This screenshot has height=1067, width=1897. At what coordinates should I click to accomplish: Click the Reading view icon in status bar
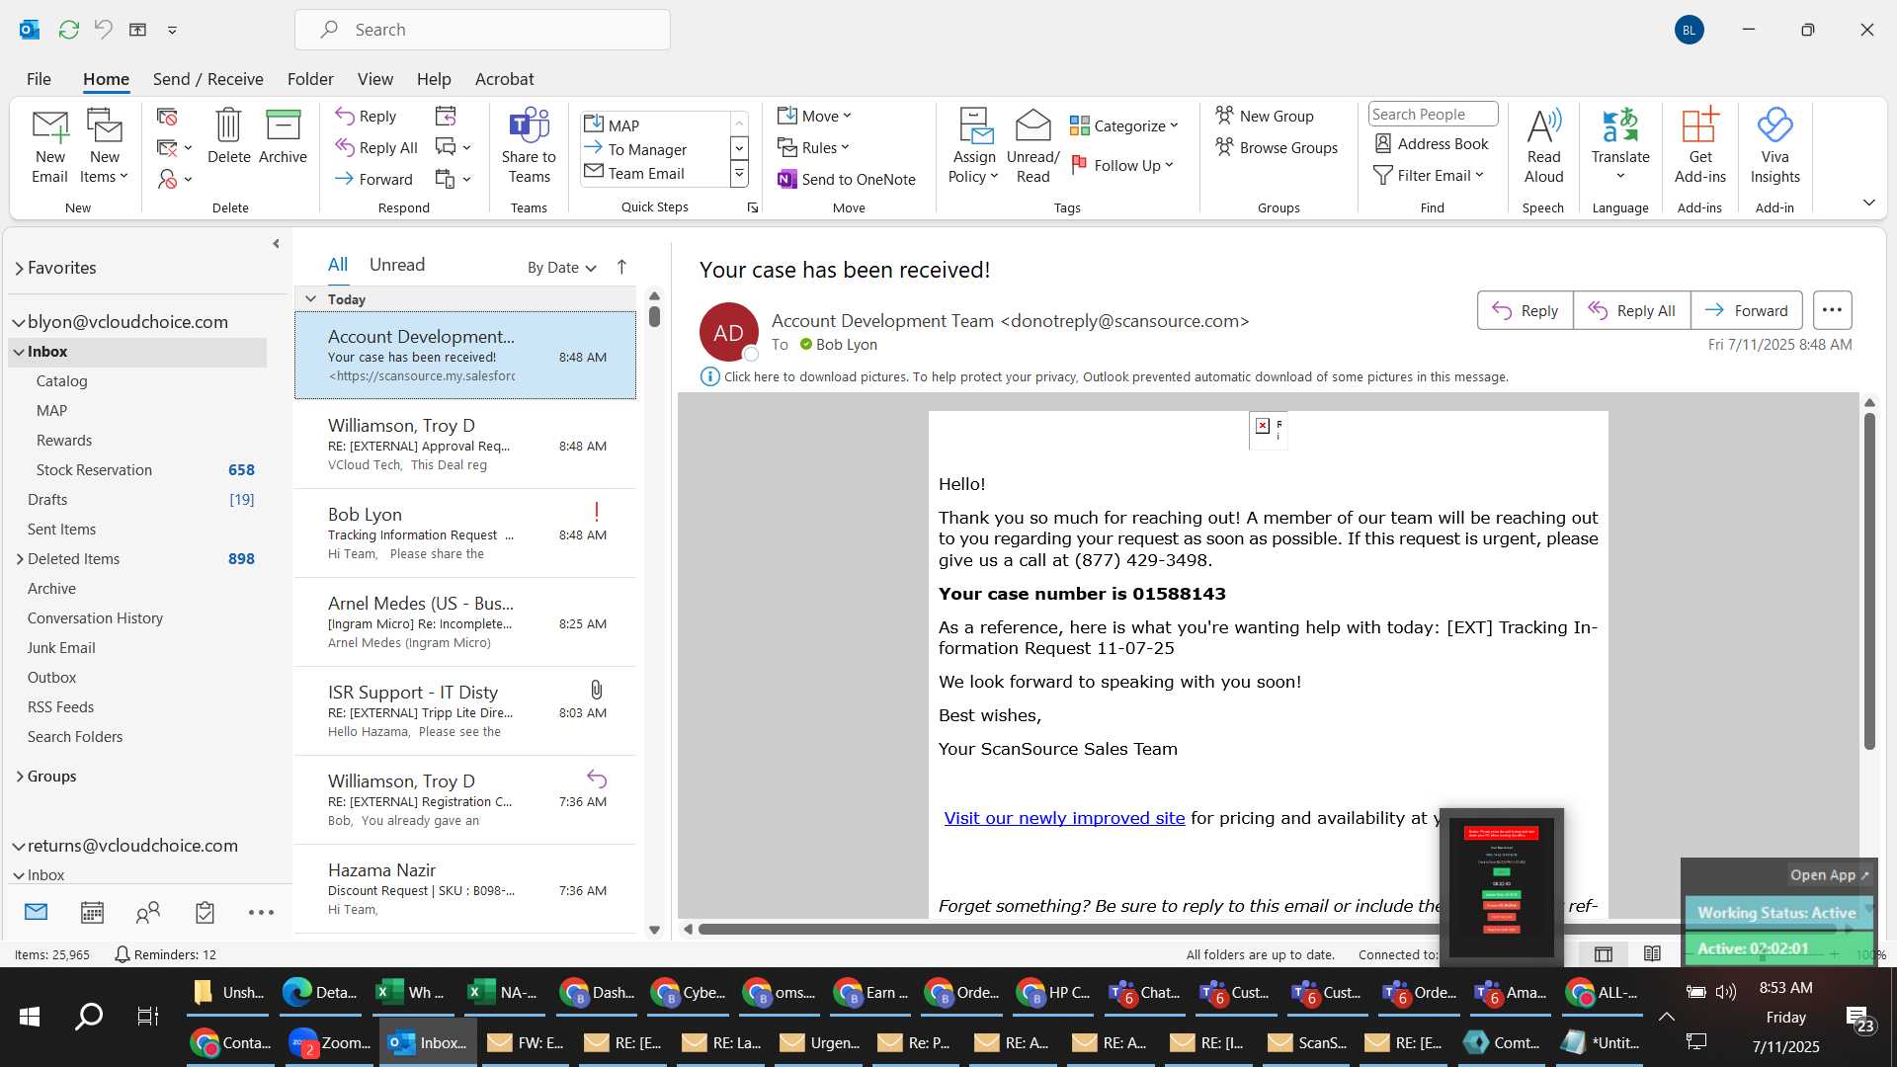(x=1652, y=953)
